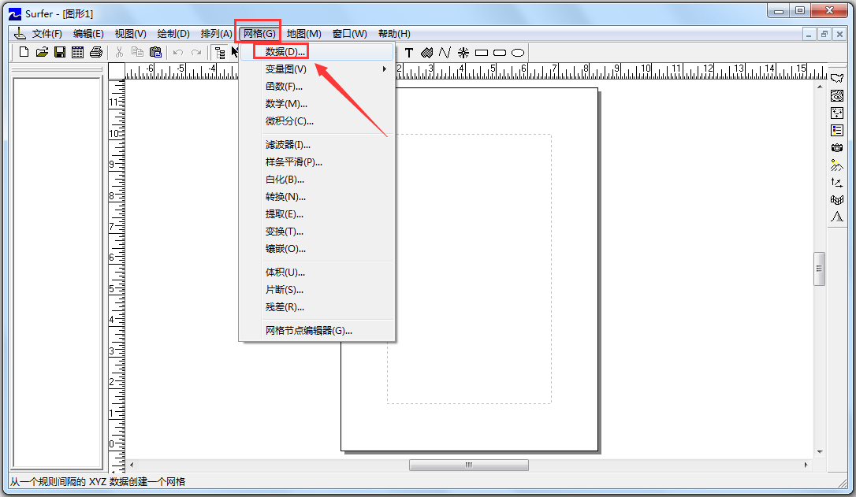Click the Print icon

tap(96, 52)
